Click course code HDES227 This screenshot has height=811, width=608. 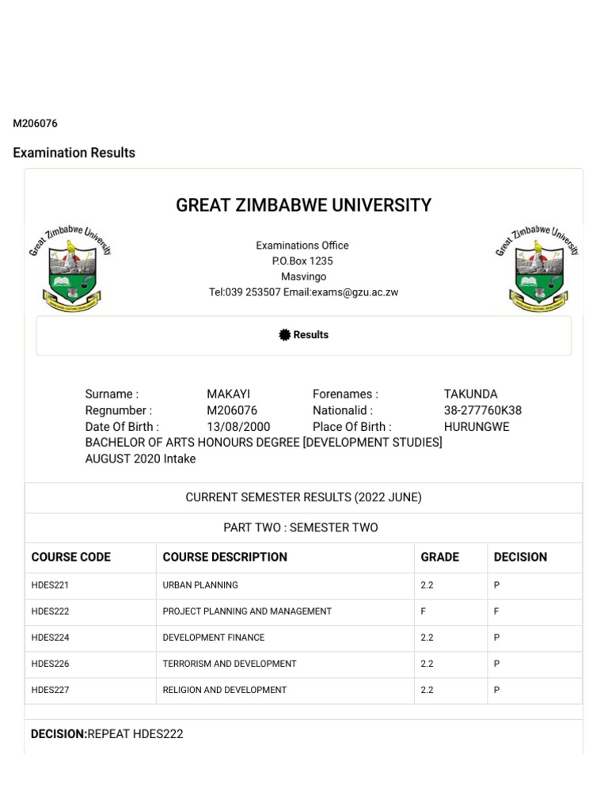pos(50,690)
